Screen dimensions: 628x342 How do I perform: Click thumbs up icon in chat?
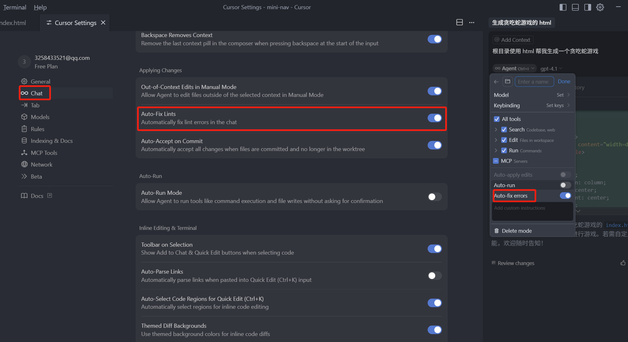tap(623, 263)
